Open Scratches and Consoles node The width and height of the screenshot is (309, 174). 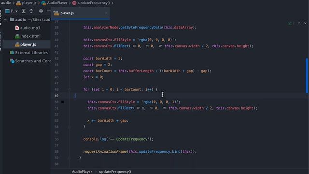pos(30,61)
